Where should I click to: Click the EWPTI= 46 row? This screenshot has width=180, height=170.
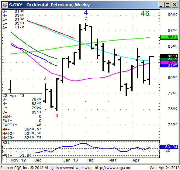click(22, 125)
